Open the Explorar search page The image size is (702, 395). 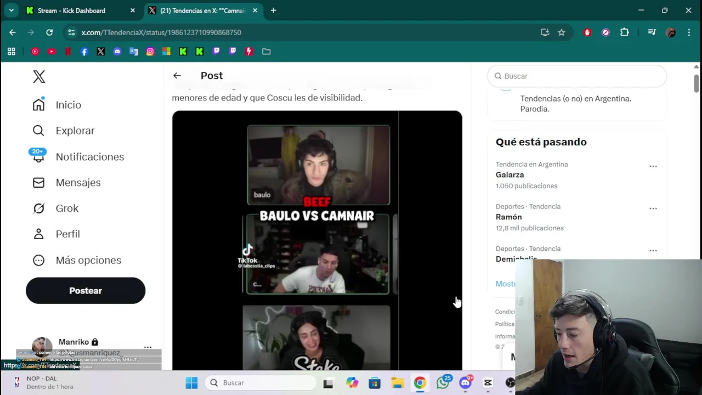pos(64,131)
